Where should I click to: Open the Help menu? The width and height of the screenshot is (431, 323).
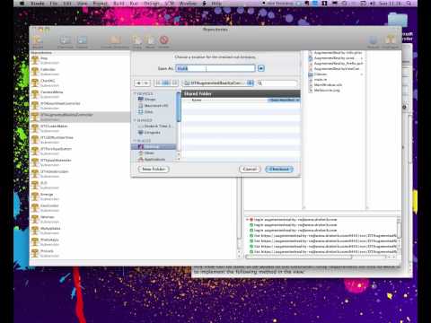coord(216,4)
